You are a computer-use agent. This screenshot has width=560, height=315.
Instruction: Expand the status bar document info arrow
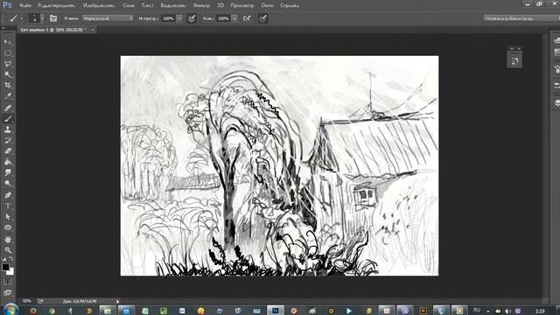(117, 301)
